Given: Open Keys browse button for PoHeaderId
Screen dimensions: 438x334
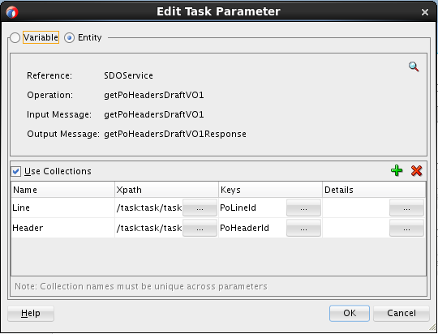Looking at the screenshot, I should [x=303, y=228].
